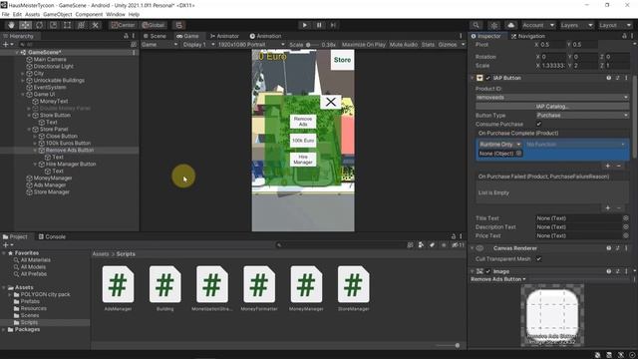Select the Rotate tool in toolbar

click(39, 25)
